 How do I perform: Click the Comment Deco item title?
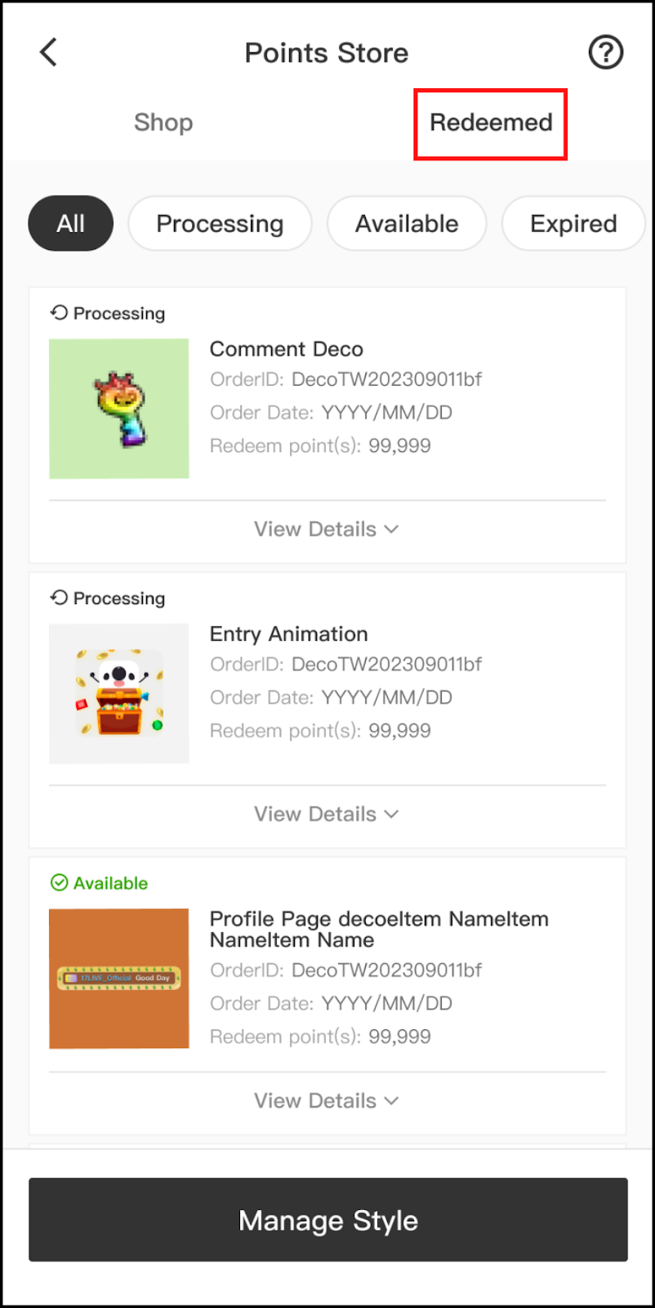pos(287,349)
